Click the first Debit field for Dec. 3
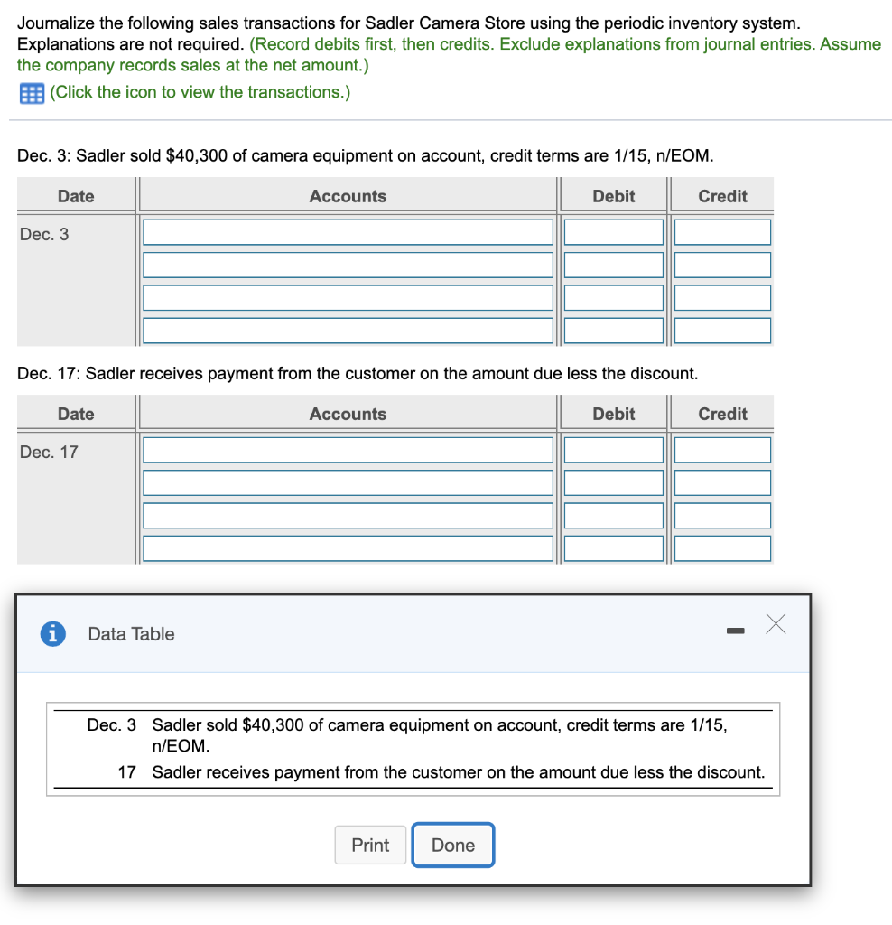Screen dimensions: 892x925 pyautogui.click(x=613, y=231)
